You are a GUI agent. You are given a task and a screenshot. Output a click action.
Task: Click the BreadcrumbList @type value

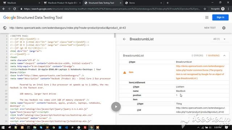pyautogui.click(x=184, y=62)
